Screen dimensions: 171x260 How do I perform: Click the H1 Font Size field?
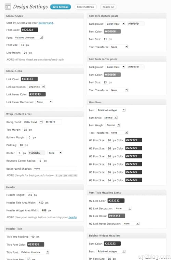pyautogui.click(x=109, y=140)
